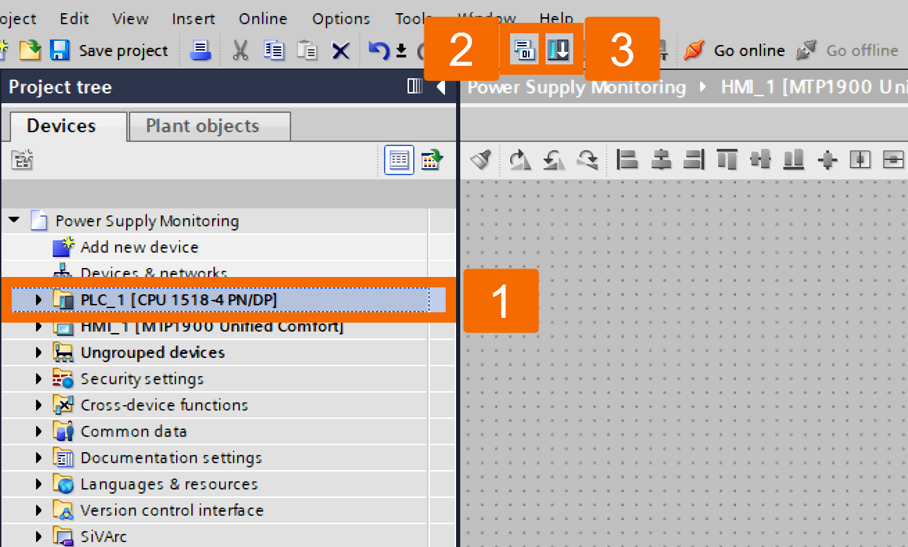The image size is (908, 547).
Task: Click the Go offline button
Action: pyautogui.click(x=846, y=51)
